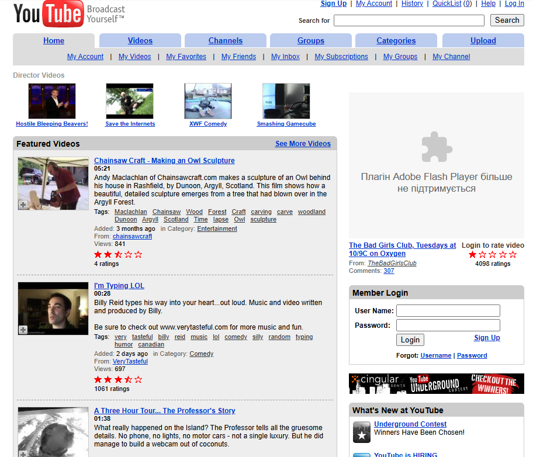
Task: Open QuickList (0) link
Action: tap(452, 4)
